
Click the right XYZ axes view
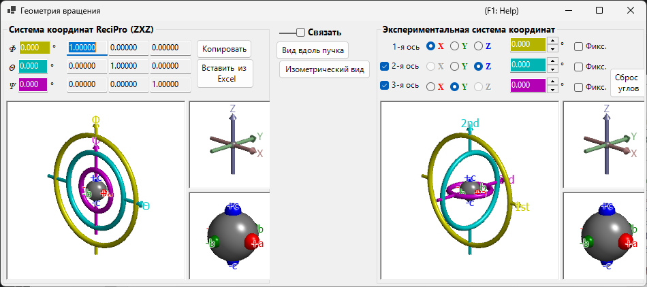tap(603, 144)
